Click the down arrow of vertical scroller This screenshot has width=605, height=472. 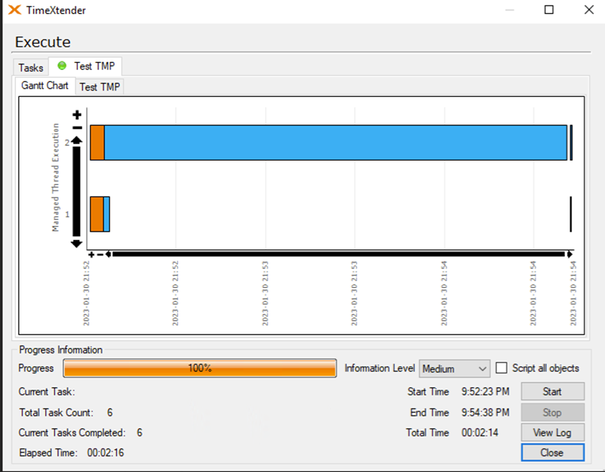[77, 243]
